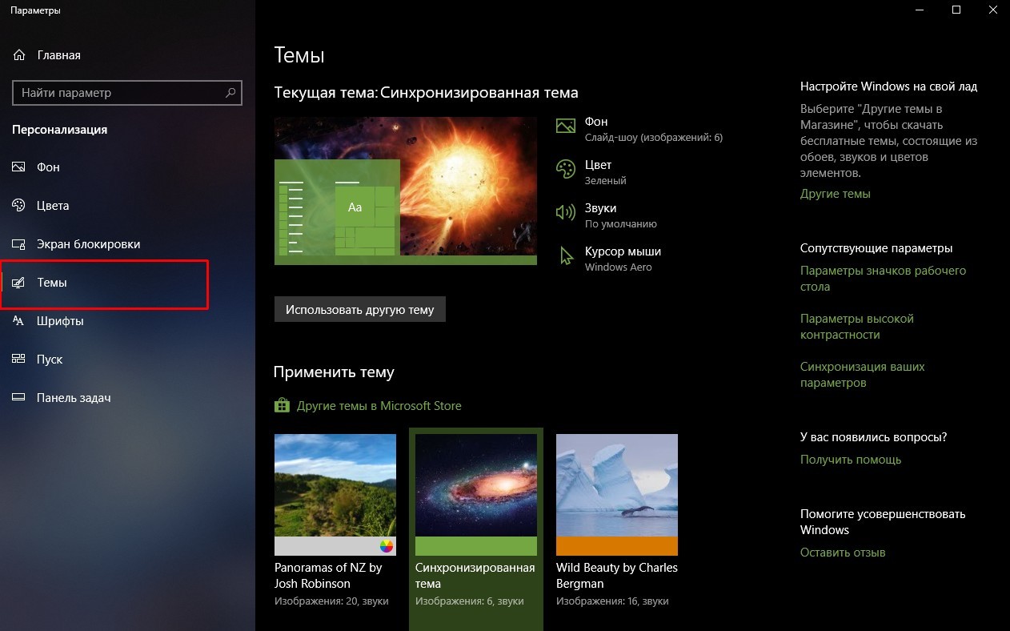The image size is (1010, 631).
Task: Click the current theme preview image
Action: tap(406, 191)
